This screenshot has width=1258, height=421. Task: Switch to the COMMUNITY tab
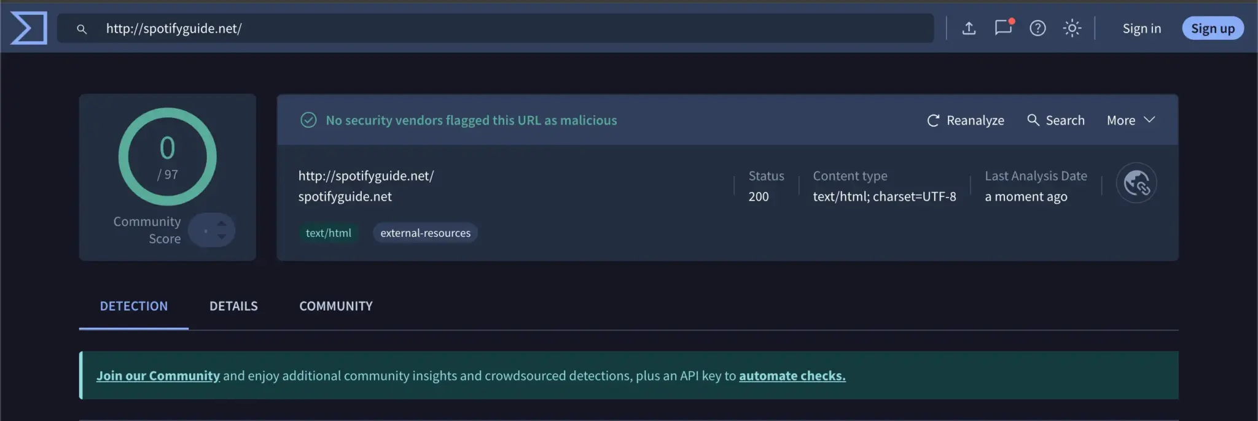(x=336, y=306)
